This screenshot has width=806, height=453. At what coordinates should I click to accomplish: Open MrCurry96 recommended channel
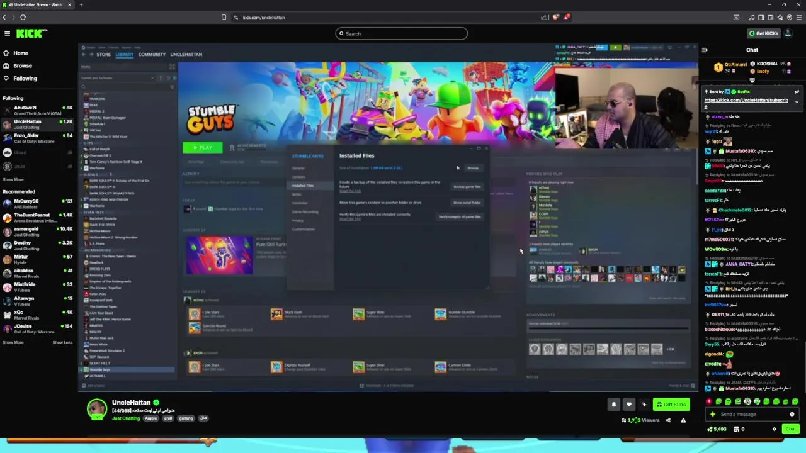coord(38,204)
